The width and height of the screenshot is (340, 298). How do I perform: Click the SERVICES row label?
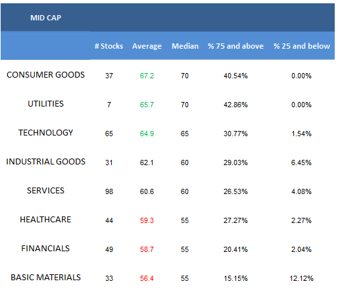pos(45,191)
